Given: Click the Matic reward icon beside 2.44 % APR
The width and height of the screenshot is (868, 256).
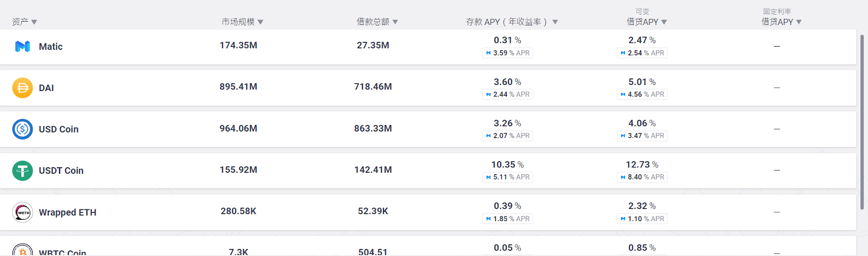Looking at the screenshot, I should [488, 94].
